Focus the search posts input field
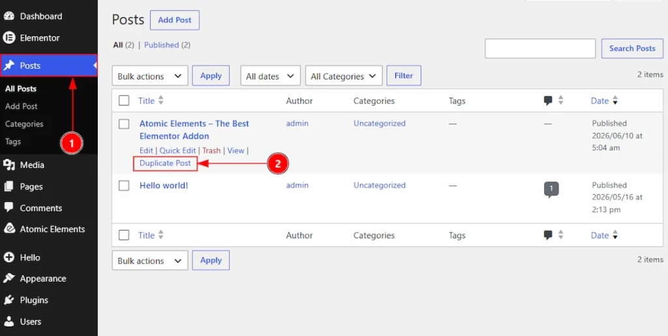Viewport: 668px width, 336px height. (539, 48)
